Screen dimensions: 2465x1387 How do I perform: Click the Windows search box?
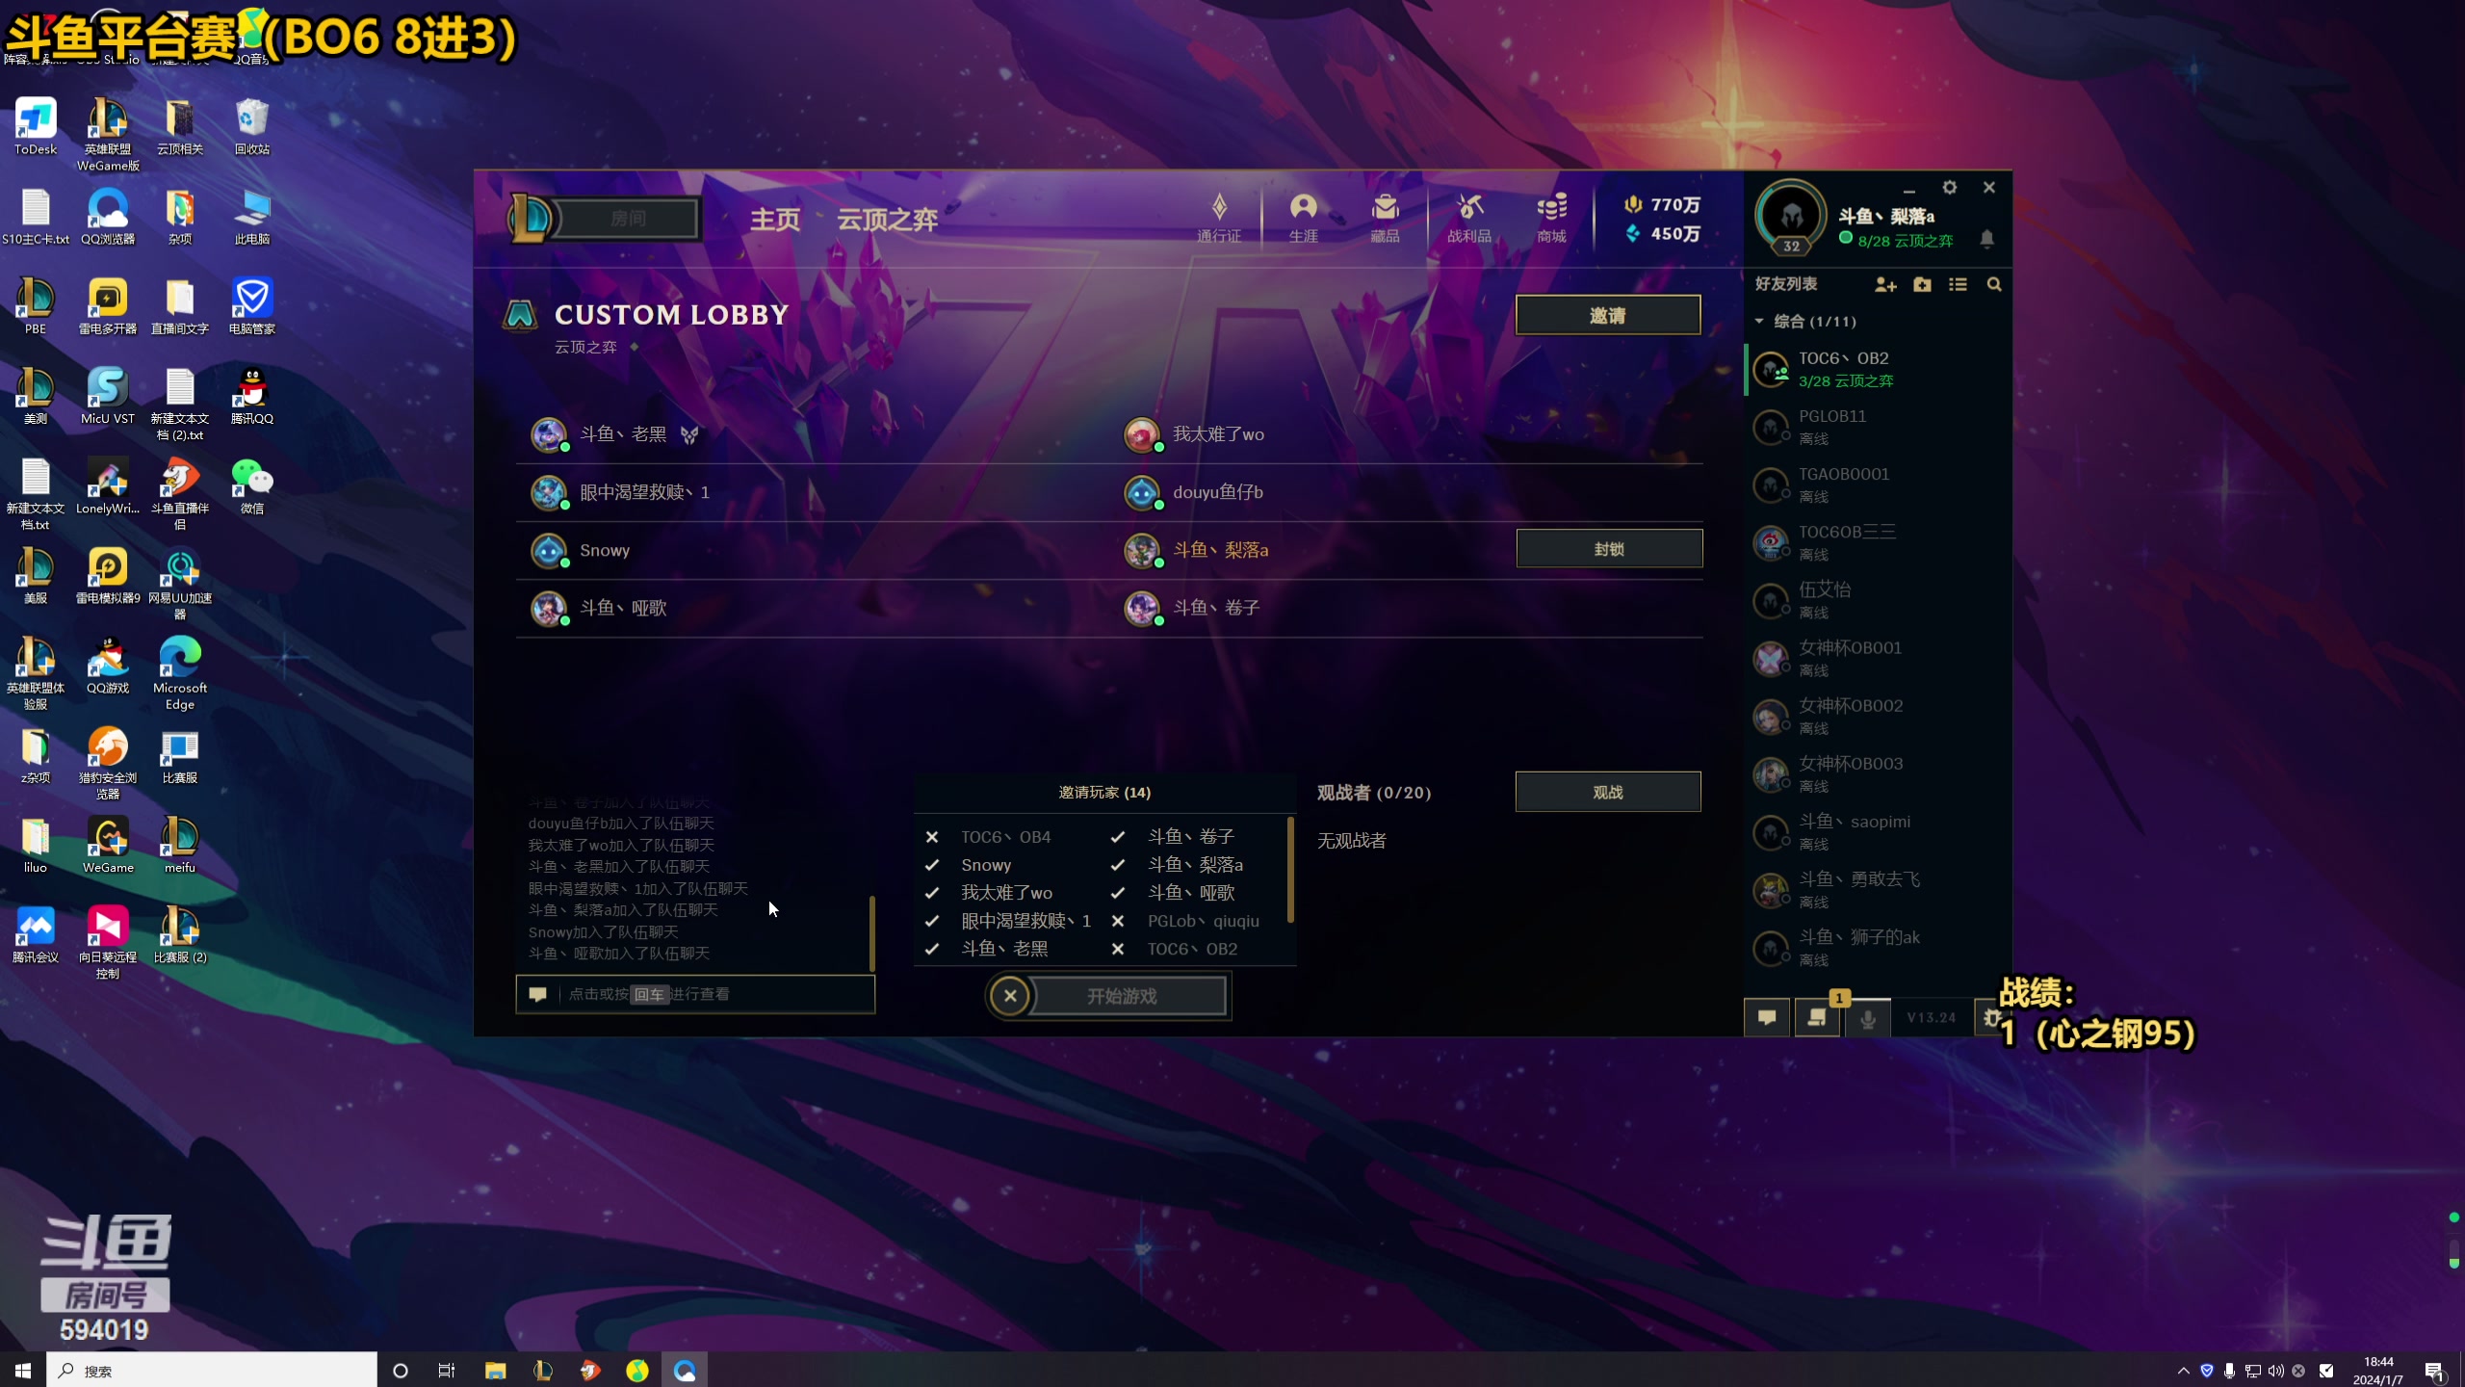click(212, 1370)
